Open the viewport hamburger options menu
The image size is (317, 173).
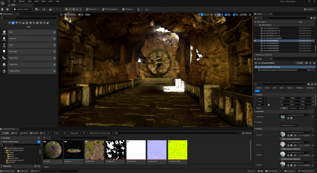tap(61, 15)
